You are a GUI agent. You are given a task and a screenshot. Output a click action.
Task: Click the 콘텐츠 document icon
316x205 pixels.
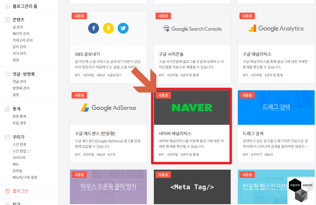[7, 19]
